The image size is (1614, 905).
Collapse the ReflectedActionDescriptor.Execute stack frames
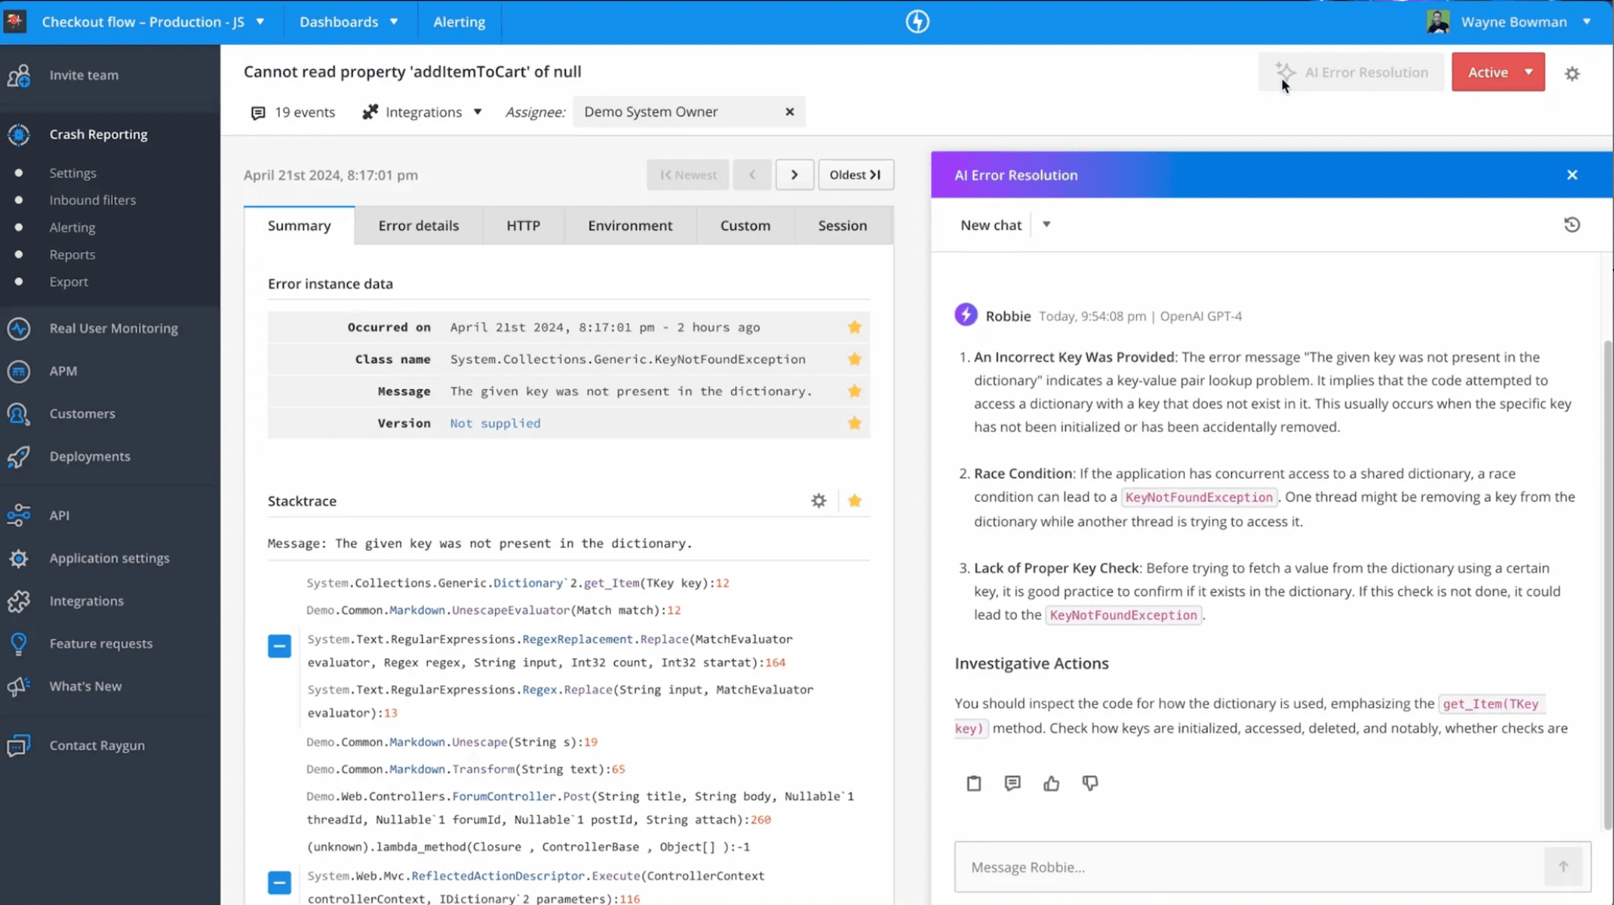(x=279, y=883)
